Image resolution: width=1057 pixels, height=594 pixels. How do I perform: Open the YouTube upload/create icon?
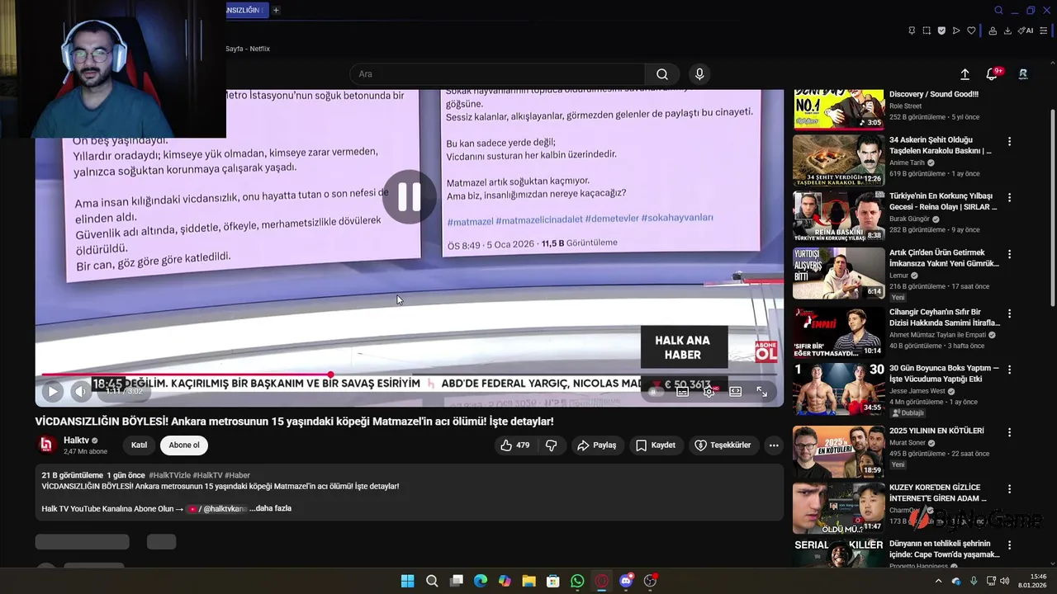click(965, 74)
